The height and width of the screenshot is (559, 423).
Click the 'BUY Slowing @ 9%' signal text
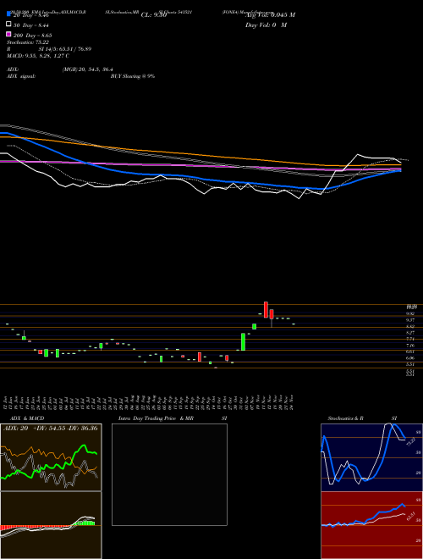133,76
